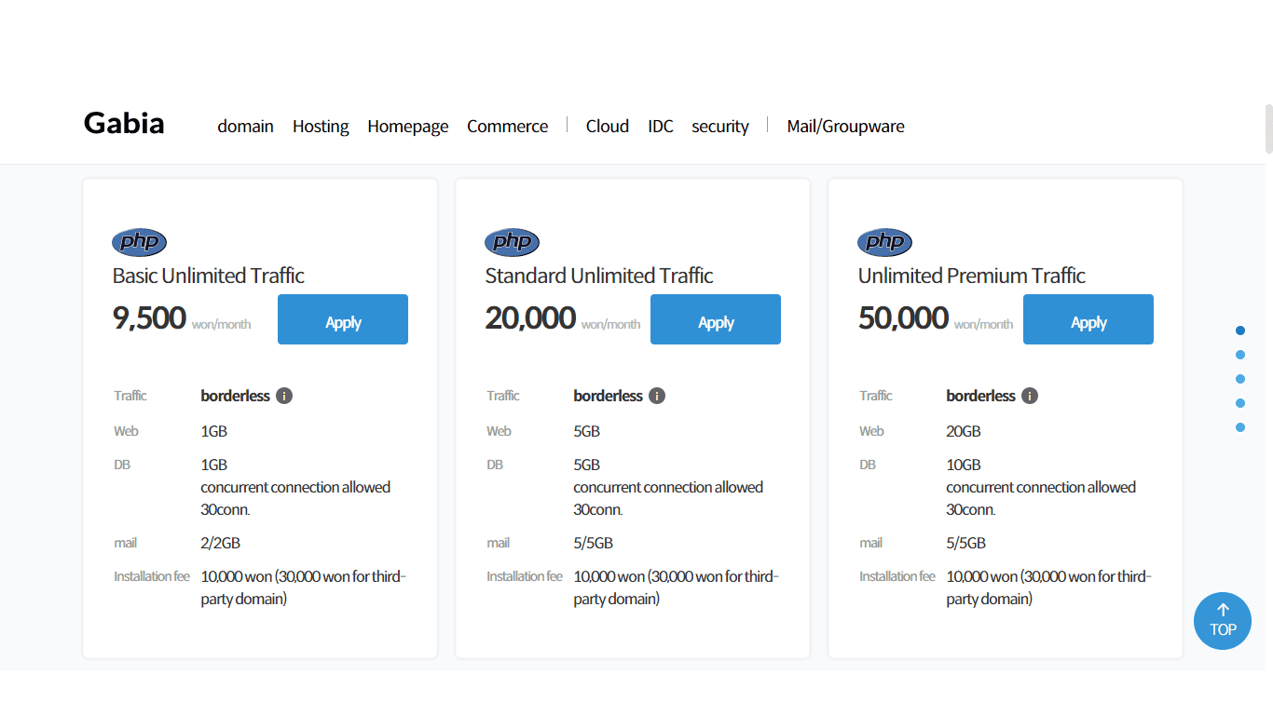Open the IDC menu
Image resolution: width=1273 pixels, height=715 pixels.
(661, 127)
